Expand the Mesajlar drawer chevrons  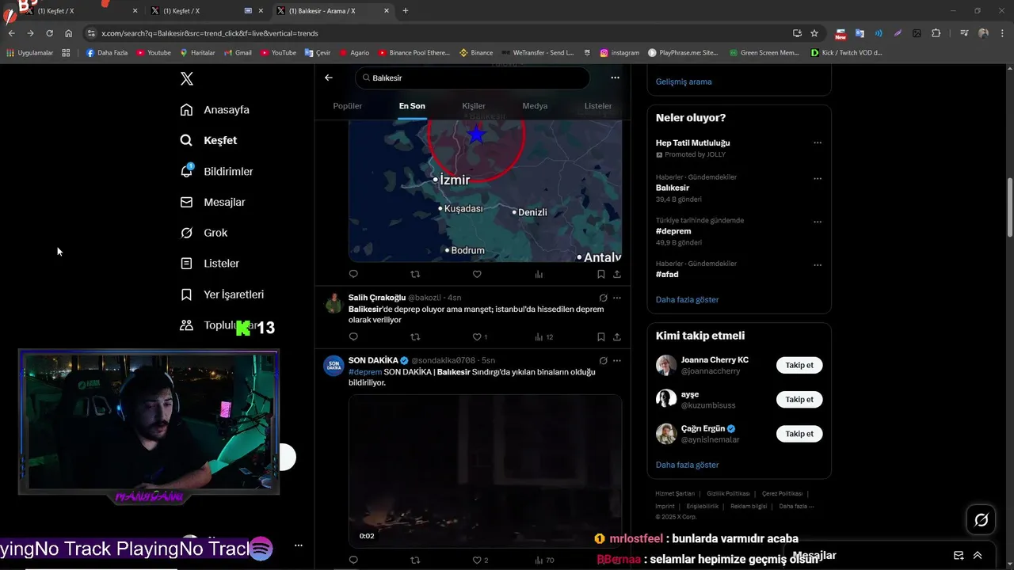pos(978,556)
